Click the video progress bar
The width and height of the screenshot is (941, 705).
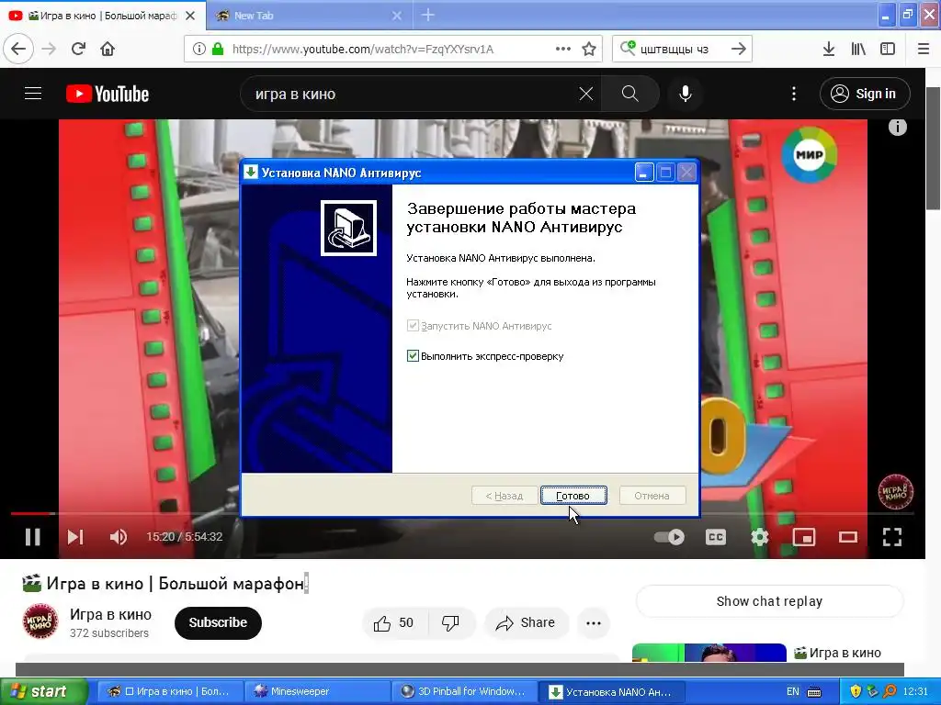point(462,514)
